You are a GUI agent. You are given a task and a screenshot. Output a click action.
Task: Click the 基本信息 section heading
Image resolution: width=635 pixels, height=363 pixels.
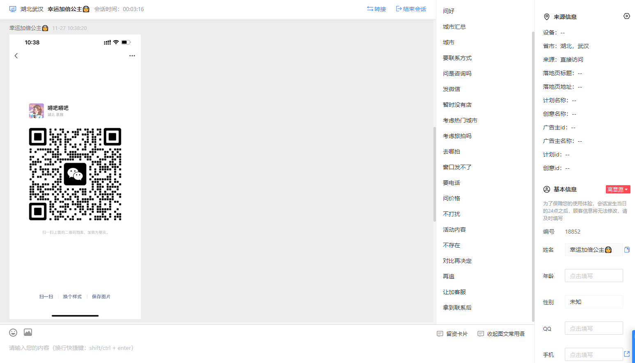[565, 189]
